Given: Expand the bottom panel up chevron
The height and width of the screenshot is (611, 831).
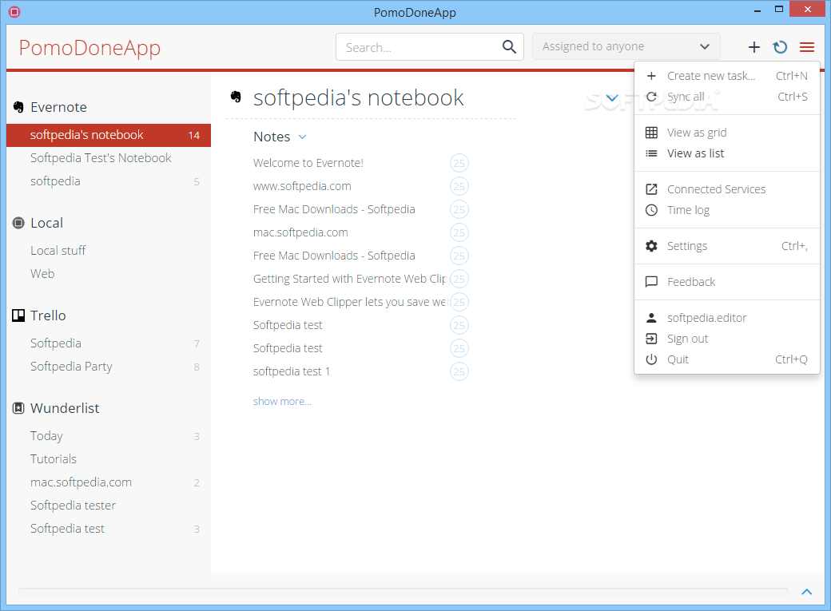Looking at the screenshot, I should point(806,592).
